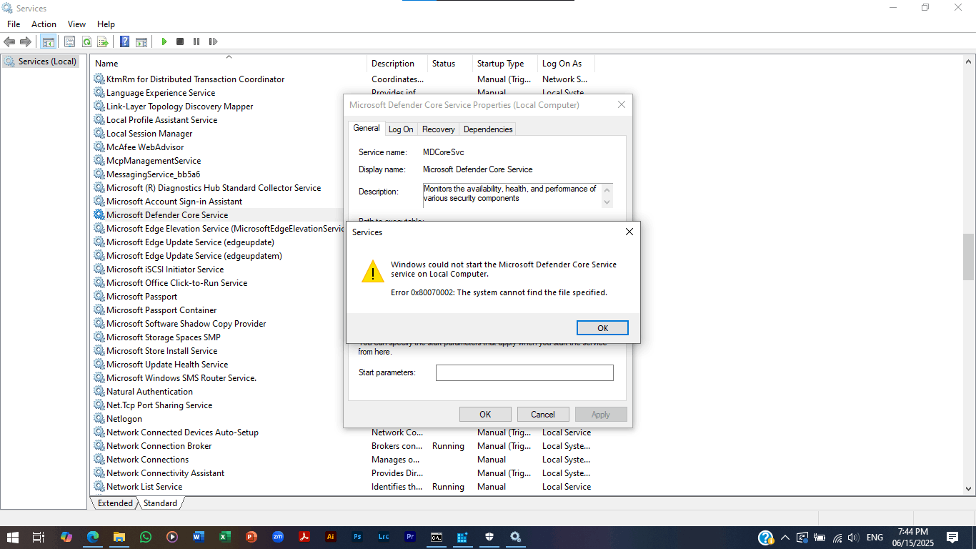Screen dimensions: 976x549
Task: Open Help via the blue question-mark icon
Action: [125, 42]
